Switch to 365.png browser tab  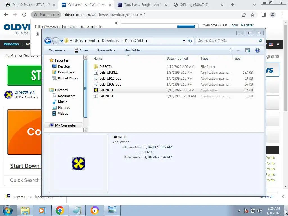point(198,5)
